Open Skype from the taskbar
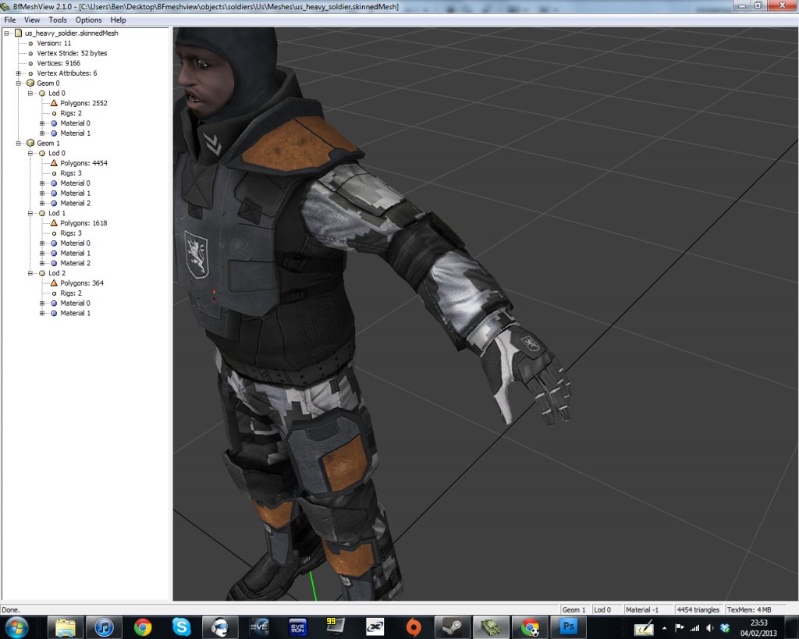The image size is (799, 639). click(x=181, y=627)
